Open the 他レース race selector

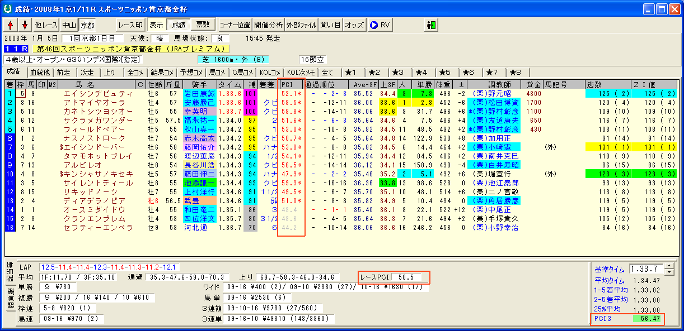click(x=46, y=25)
